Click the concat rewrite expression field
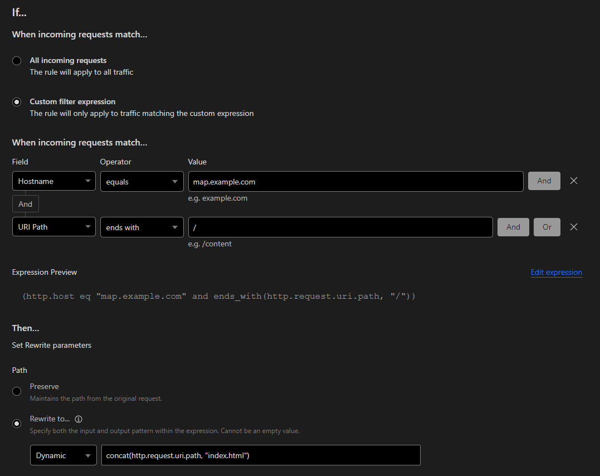The height and width of the screenshot is (476, 600). click(x=261, y=455)
